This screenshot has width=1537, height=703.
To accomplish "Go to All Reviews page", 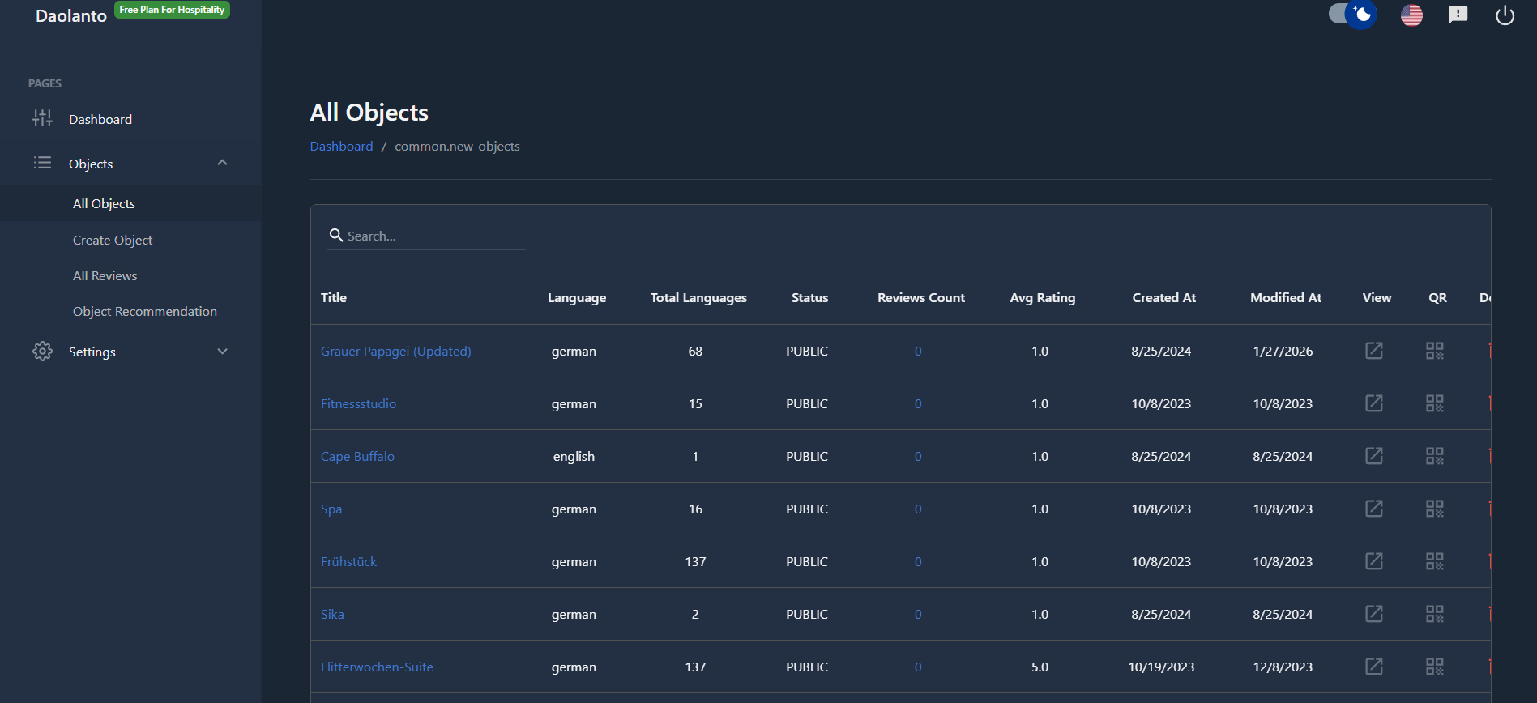I will coord(105,276).
